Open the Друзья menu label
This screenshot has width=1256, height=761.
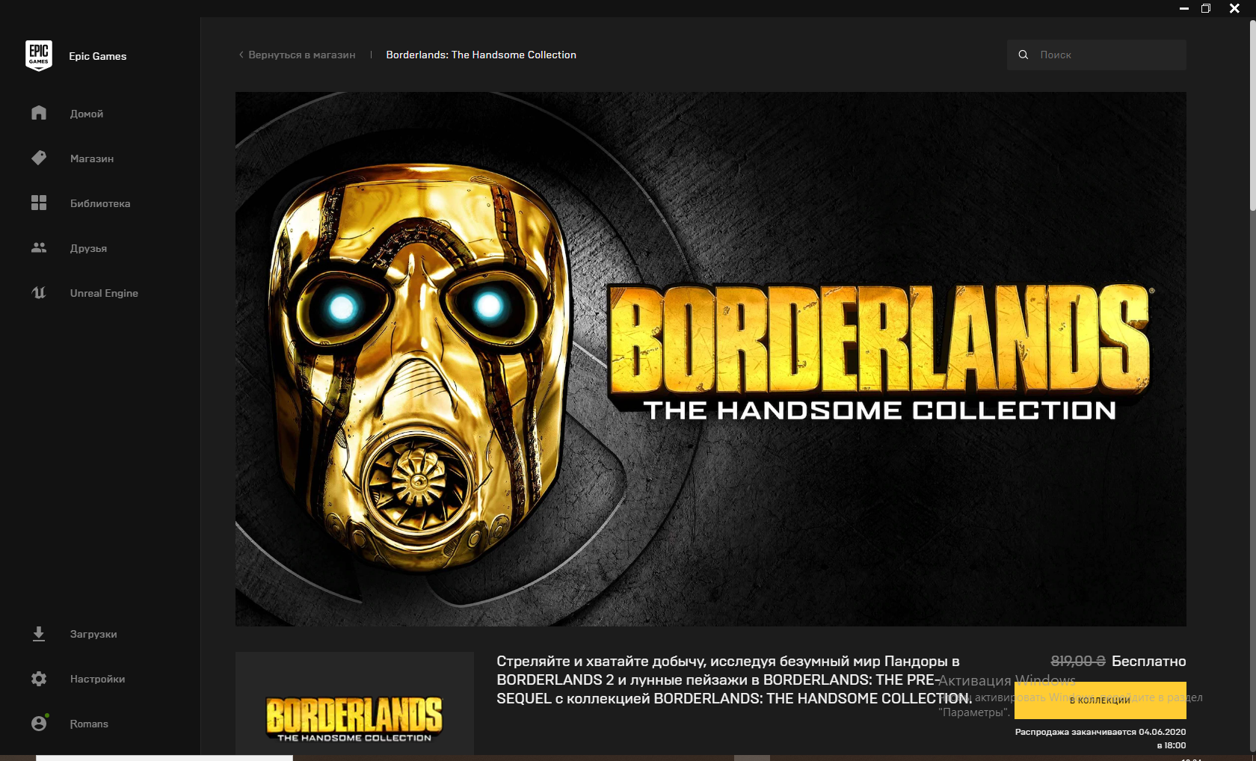(x=88, y=248)
